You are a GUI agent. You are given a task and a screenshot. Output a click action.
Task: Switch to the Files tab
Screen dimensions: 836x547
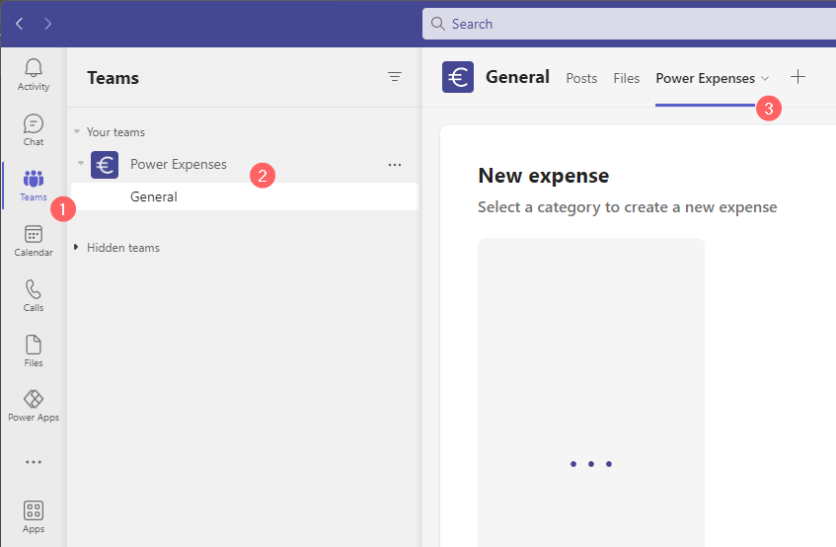tap(627, 79)
